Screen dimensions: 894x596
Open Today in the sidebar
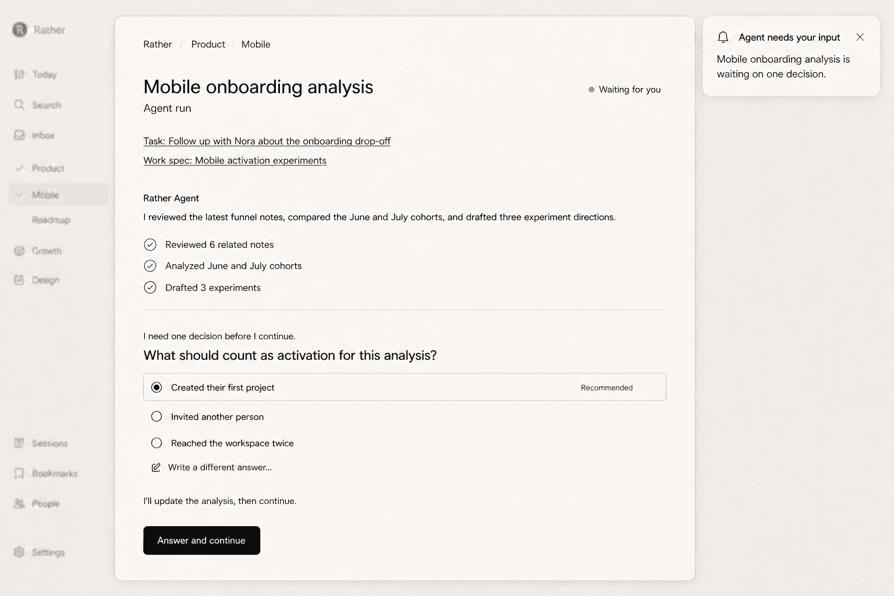(44, 74)
